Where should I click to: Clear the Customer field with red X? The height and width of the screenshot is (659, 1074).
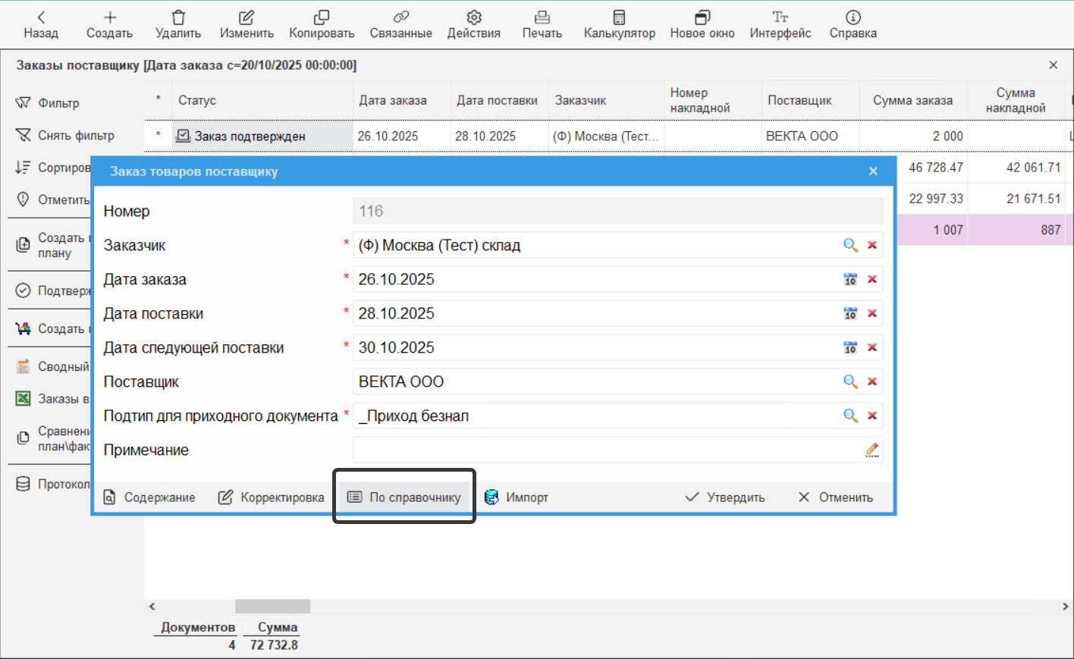872,245
